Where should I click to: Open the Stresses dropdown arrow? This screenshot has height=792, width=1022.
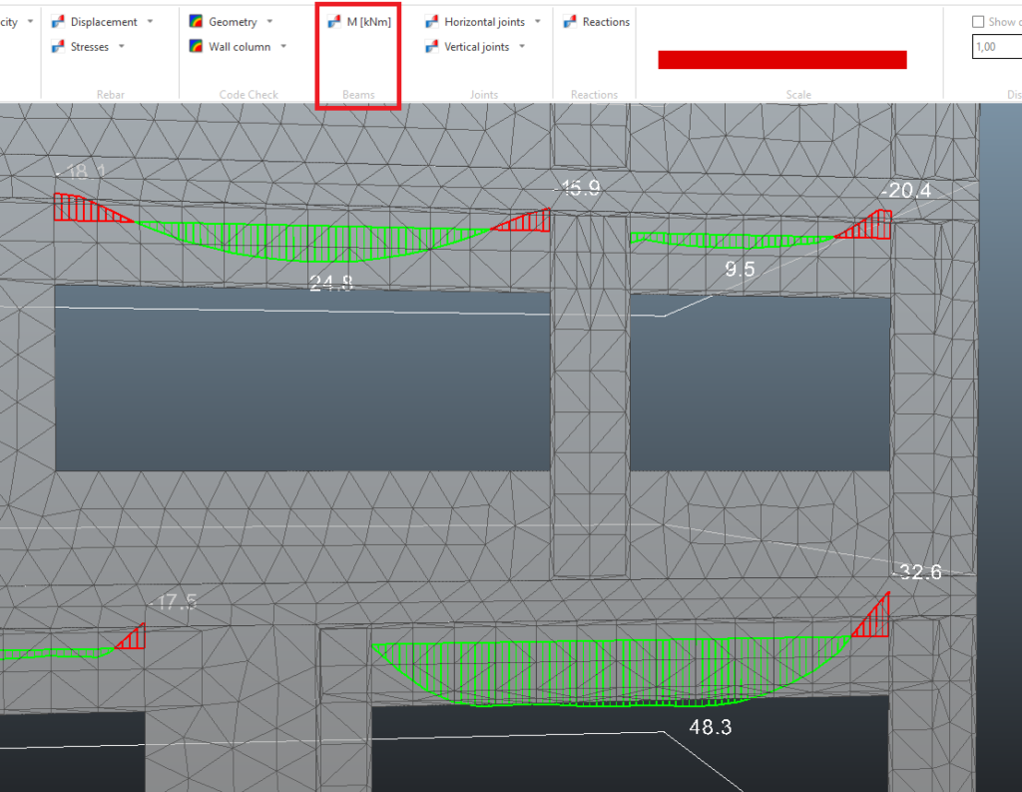point(122,47)
